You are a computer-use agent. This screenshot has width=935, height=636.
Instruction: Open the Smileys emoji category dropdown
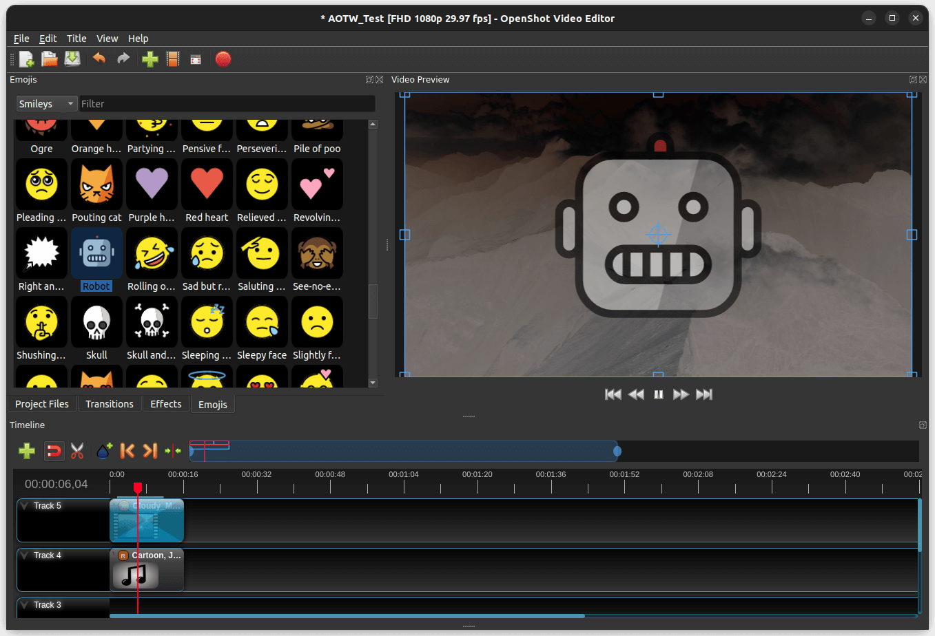(46, 103)
